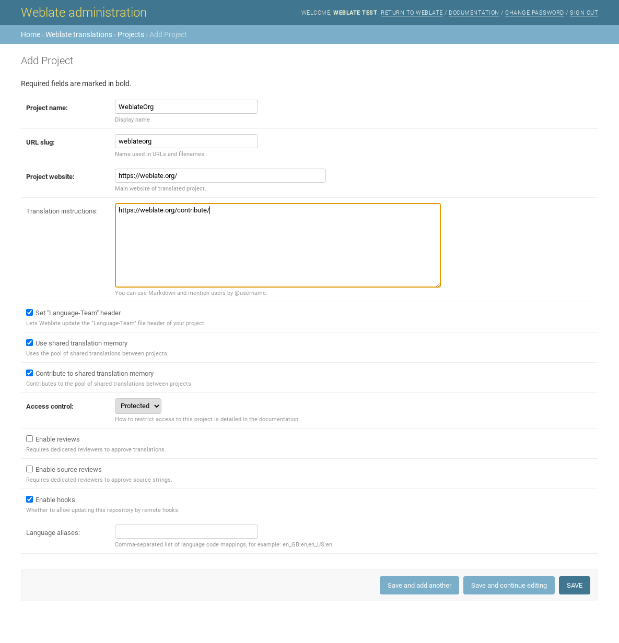Open Projects breadcrumb link
The width and height of the screenshot is (619, 643).
click(x=131, y=34)
